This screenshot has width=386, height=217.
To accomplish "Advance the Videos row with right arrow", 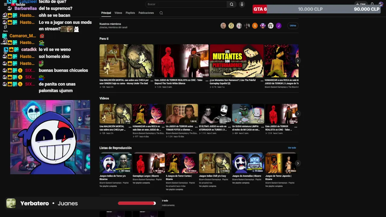I will (x=298, y=114).
